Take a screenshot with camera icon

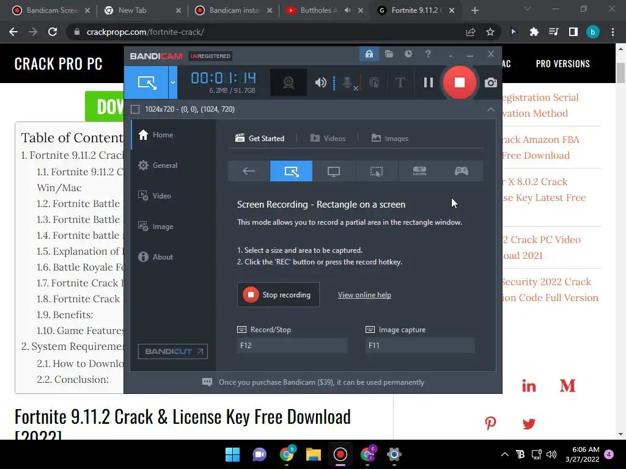(x=491, y=82)
